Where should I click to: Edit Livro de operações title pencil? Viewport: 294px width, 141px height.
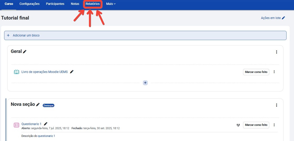point(72,72)
